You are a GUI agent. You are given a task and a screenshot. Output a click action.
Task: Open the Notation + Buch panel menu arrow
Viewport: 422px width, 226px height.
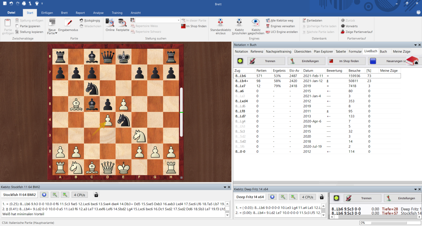(x=415, y=45)
